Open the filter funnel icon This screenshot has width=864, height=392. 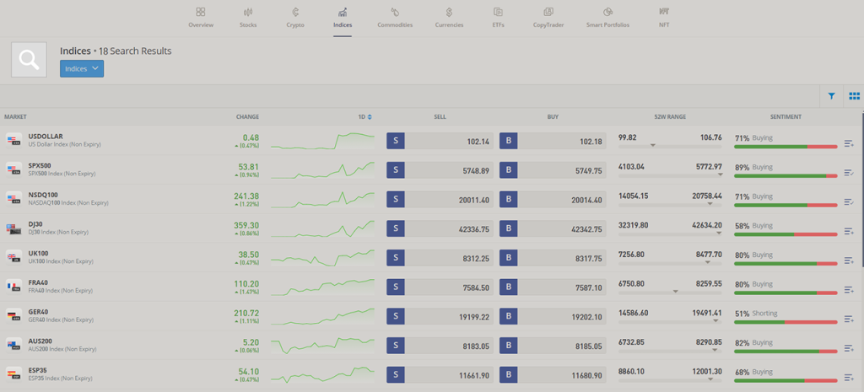831,96
